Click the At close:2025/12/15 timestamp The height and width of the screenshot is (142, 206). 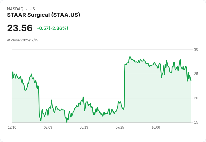click(x=23, y=40)
